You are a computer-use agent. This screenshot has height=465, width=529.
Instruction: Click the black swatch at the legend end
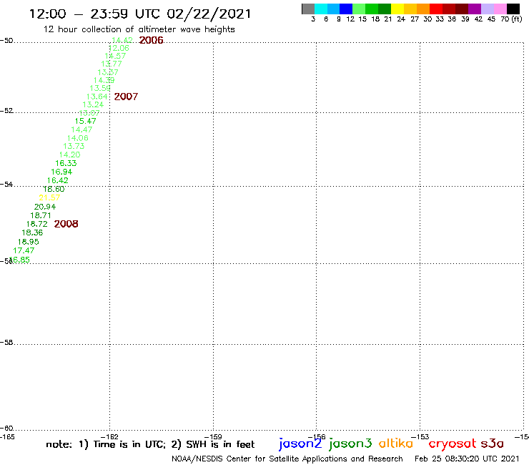(x=513, y=9)
